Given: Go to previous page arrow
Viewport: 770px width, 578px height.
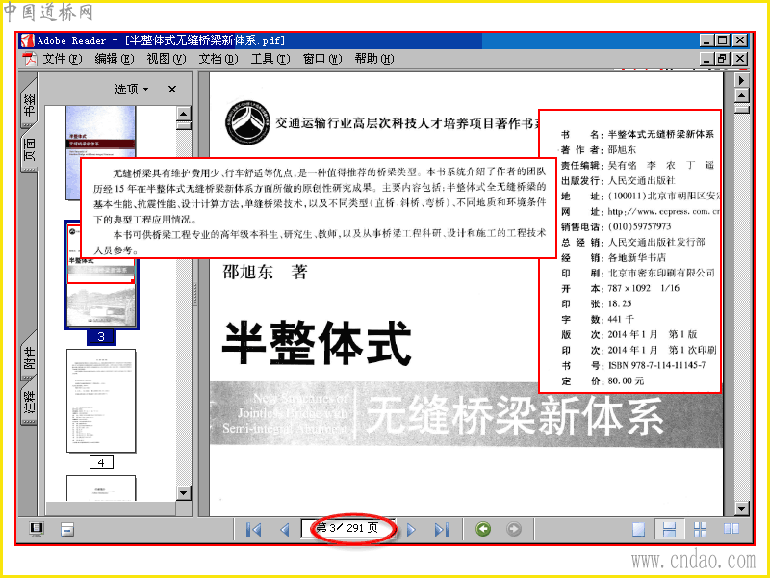Looking at the screenshot, I should coord(284,529).
